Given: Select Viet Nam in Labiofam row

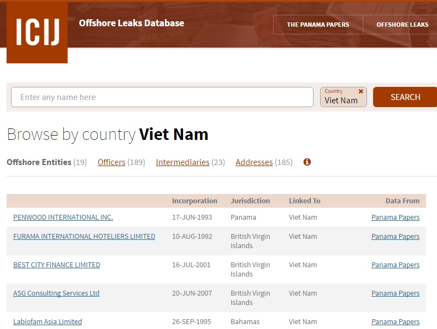Looking at the screenshot, I should pyautogui.click(x=303, y=322).
